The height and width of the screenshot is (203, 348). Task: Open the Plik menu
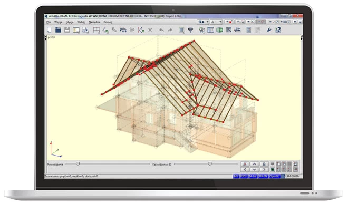(x=49, y=22)
